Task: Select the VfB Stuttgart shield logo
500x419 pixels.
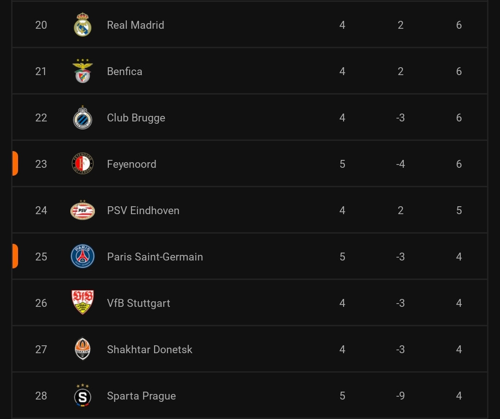Action: point(82,302)
